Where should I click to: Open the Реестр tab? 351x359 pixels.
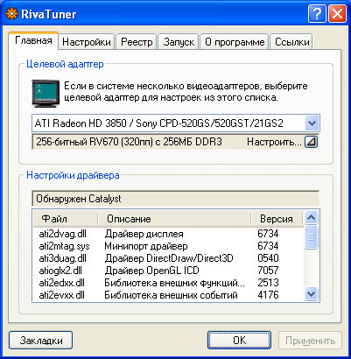click(x=137, y=42)
